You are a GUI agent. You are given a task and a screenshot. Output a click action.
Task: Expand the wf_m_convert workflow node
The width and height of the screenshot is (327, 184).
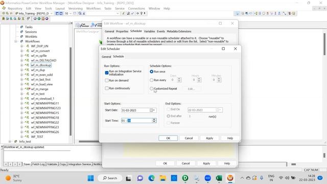tap(21, 51)
